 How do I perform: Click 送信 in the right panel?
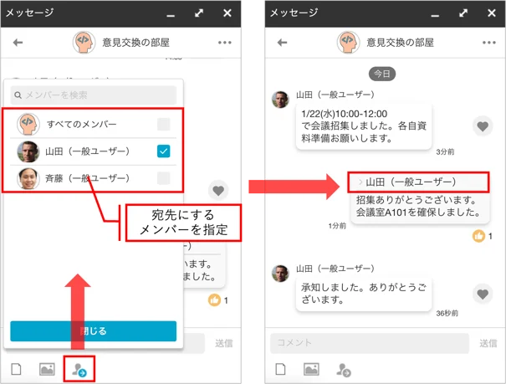point(488,343)
